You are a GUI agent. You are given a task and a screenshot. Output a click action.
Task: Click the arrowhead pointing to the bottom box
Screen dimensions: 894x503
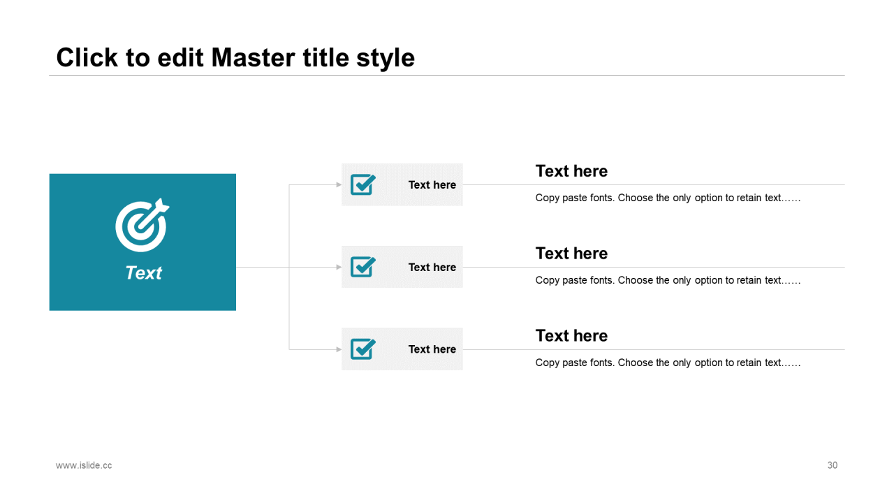[339, 349]
